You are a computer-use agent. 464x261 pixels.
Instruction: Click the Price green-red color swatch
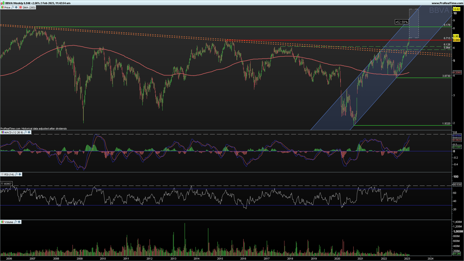coord(2,8)
